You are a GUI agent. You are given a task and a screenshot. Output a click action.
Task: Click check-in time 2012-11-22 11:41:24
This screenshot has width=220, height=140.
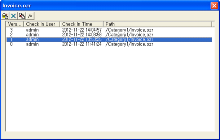tap(82, 44)
